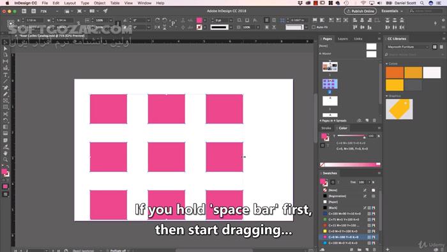Toggle fill/stroke proxy in Color panel
The height and width of the screenshot is (252, 447).
coord(325,137)
